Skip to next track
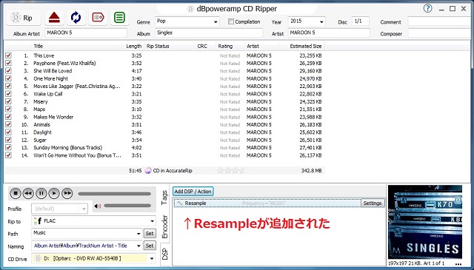This screenshot has width=474, height=270. coord(67,193)
